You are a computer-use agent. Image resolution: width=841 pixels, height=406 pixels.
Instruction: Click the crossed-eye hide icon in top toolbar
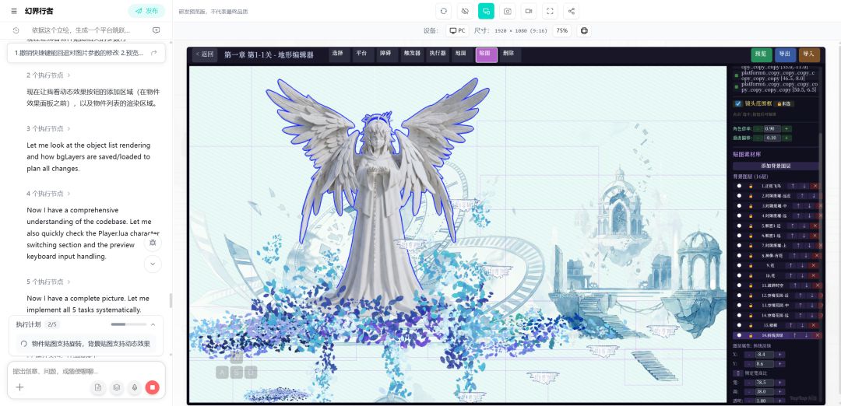click(465, 11)
